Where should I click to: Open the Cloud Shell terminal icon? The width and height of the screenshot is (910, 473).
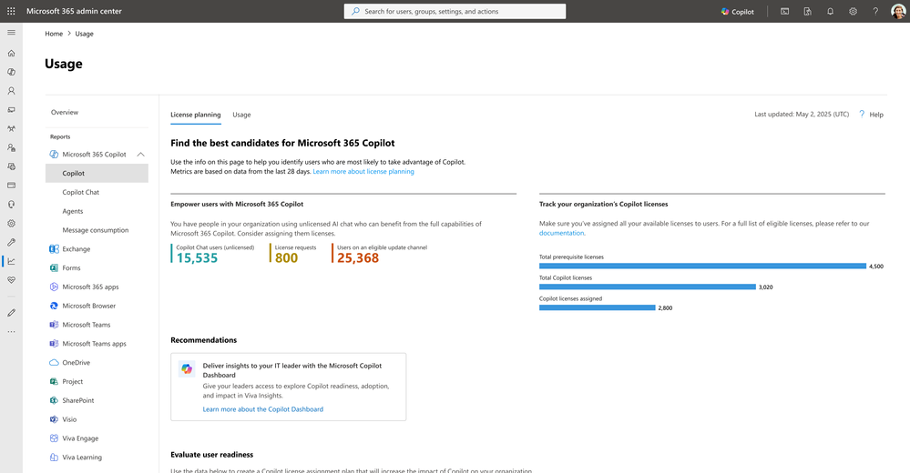coord(784,11)
